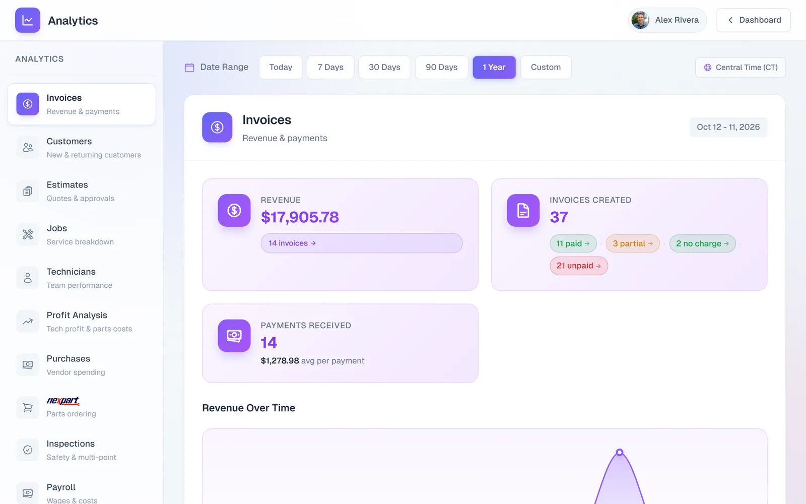Viewport: 806px width, 504px height.
Task: View the 21 unpaid invoices
Action: (579, 266)
